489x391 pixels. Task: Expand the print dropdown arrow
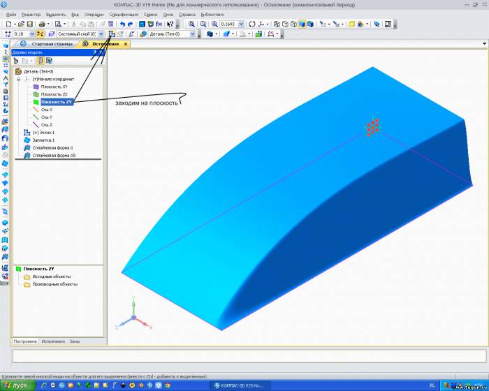(48, 24)
